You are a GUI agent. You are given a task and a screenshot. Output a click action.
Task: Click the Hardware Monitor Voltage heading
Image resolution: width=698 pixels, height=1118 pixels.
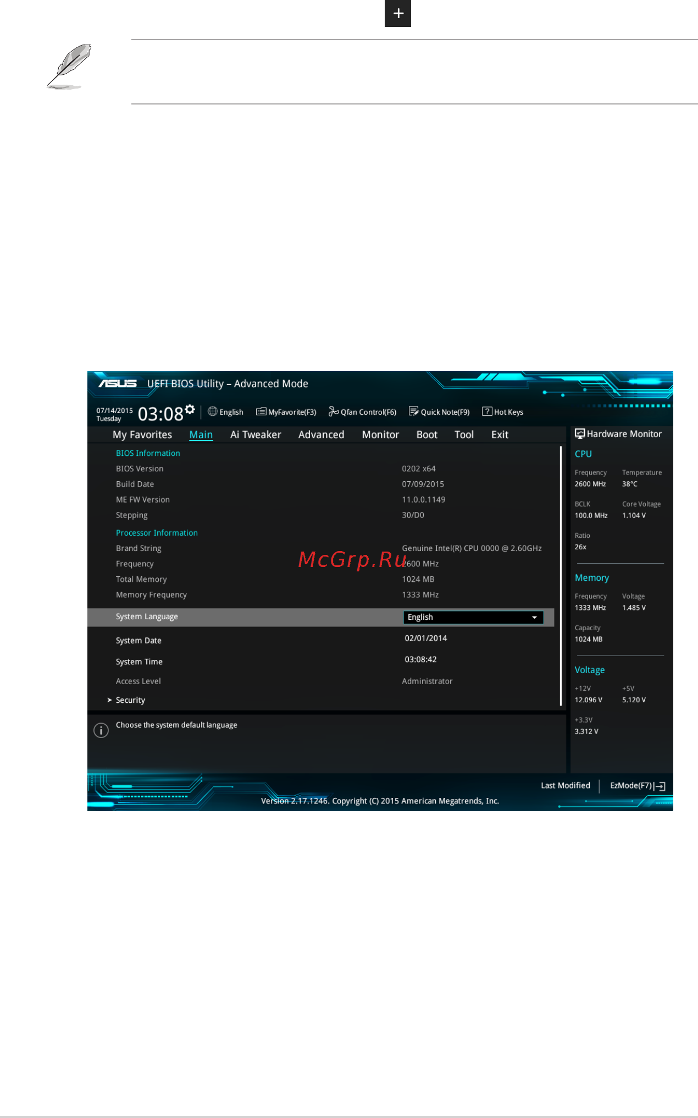(x=590, y=670)
